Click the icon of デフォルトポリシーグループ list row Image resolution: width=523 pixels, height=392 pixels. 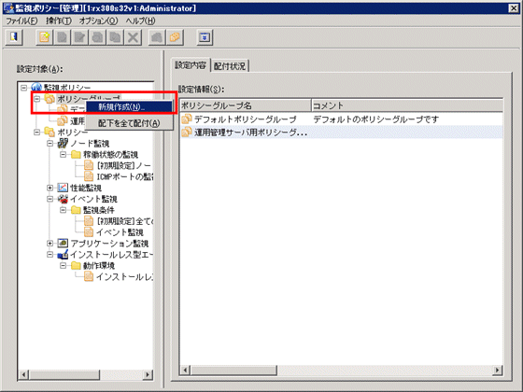pos(187,119)
